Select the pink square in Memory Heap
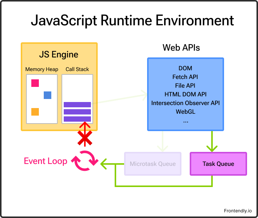 click(35, 83)
